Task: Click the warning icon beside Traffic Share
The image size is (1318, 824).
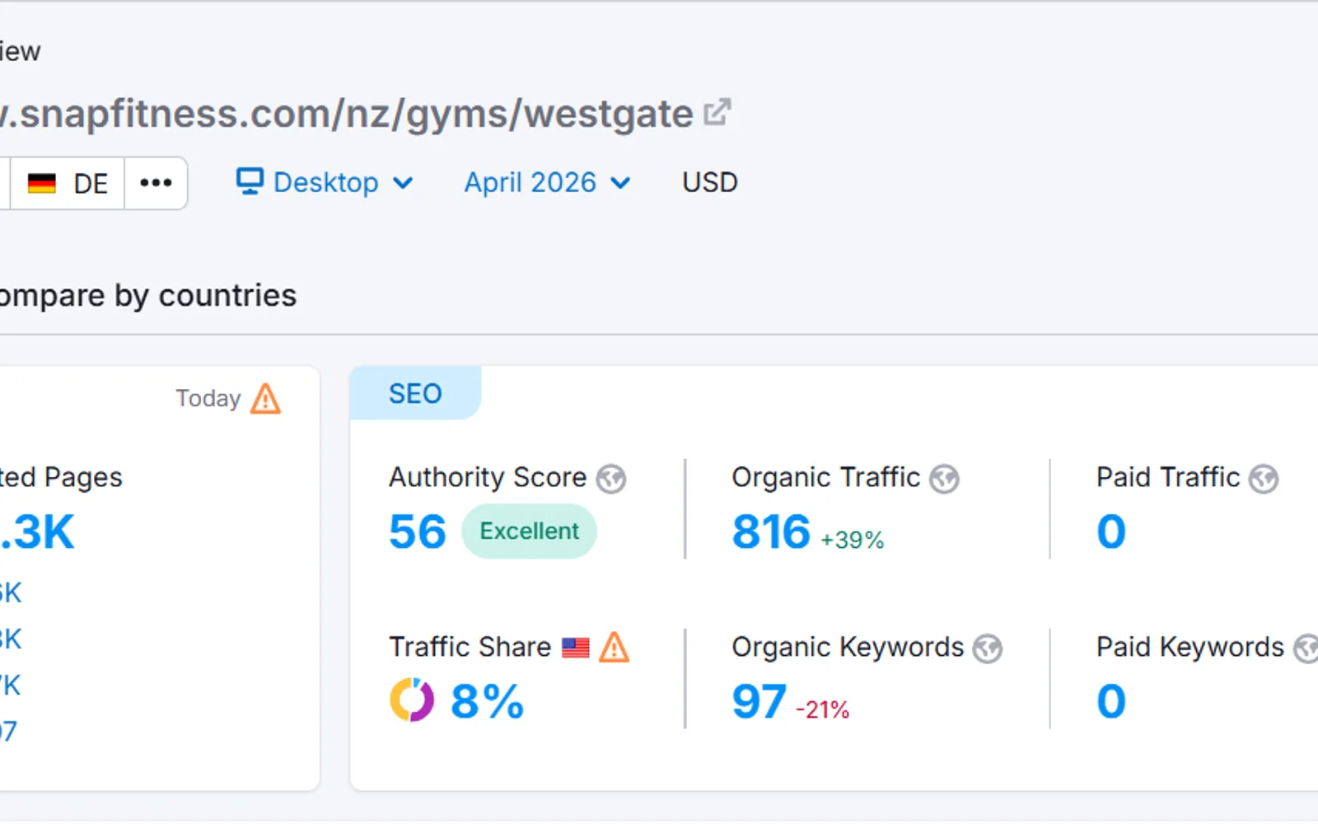Action: (614, 648)
